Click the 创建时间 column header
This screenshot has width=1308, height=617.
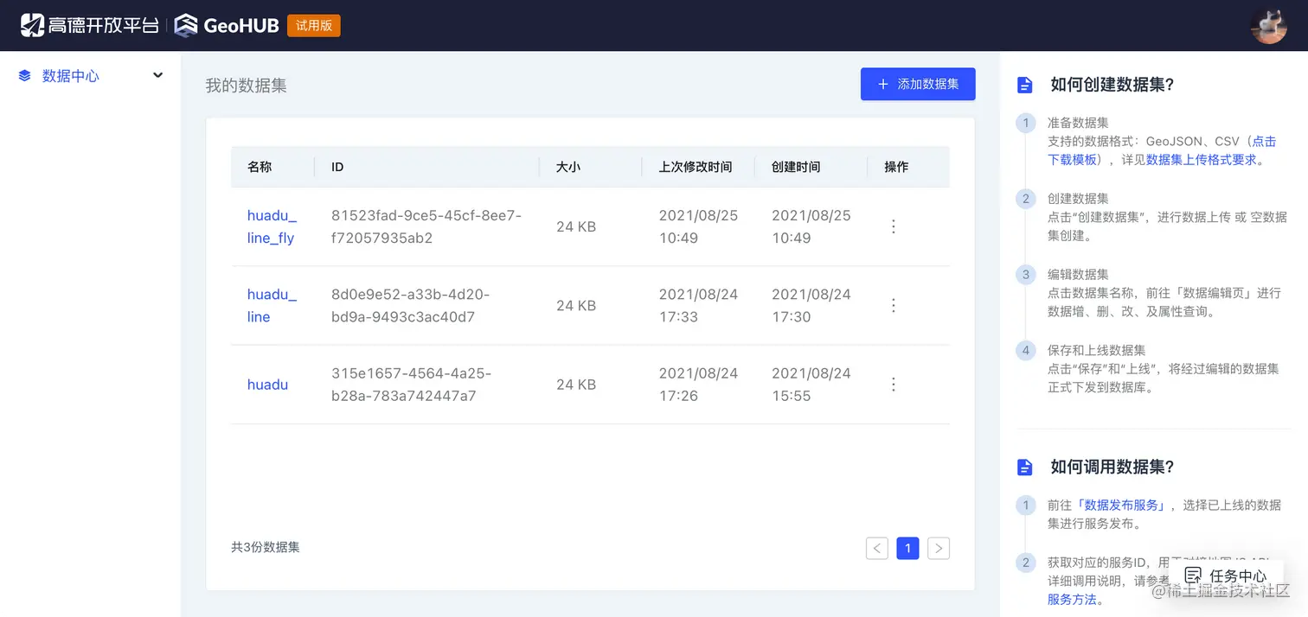796,167
